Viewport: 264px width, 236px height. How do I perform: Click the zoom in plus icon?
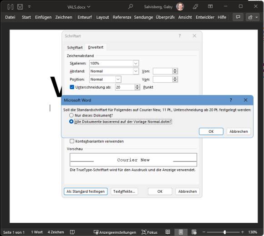(243, 232)
